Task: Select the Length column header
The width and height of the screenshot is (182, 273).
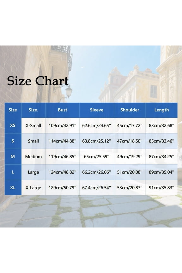Action: click(161, 110)
